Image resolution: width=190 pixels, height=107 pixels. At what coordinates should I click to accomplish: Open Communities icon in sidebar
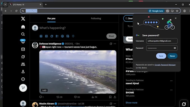(23, 64)
